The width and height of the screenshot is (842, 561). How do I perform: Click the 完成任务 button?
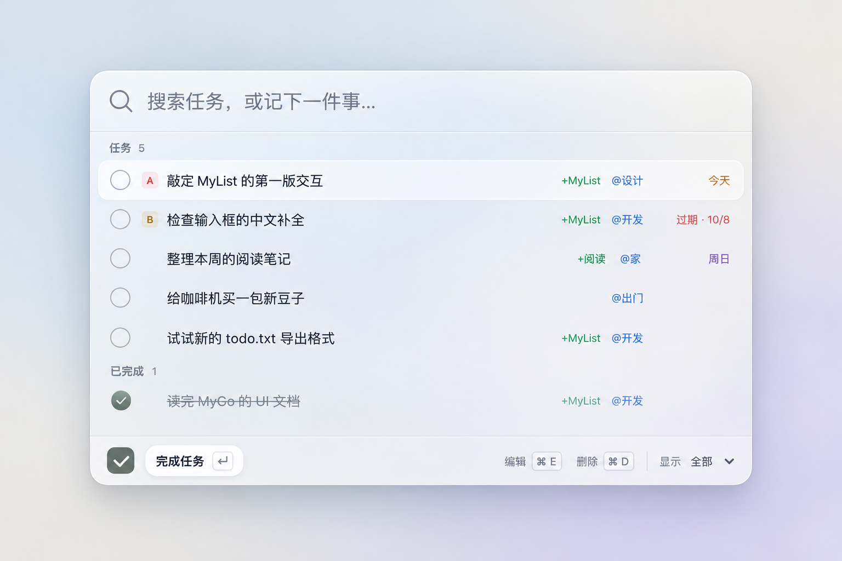coord(194,461)
